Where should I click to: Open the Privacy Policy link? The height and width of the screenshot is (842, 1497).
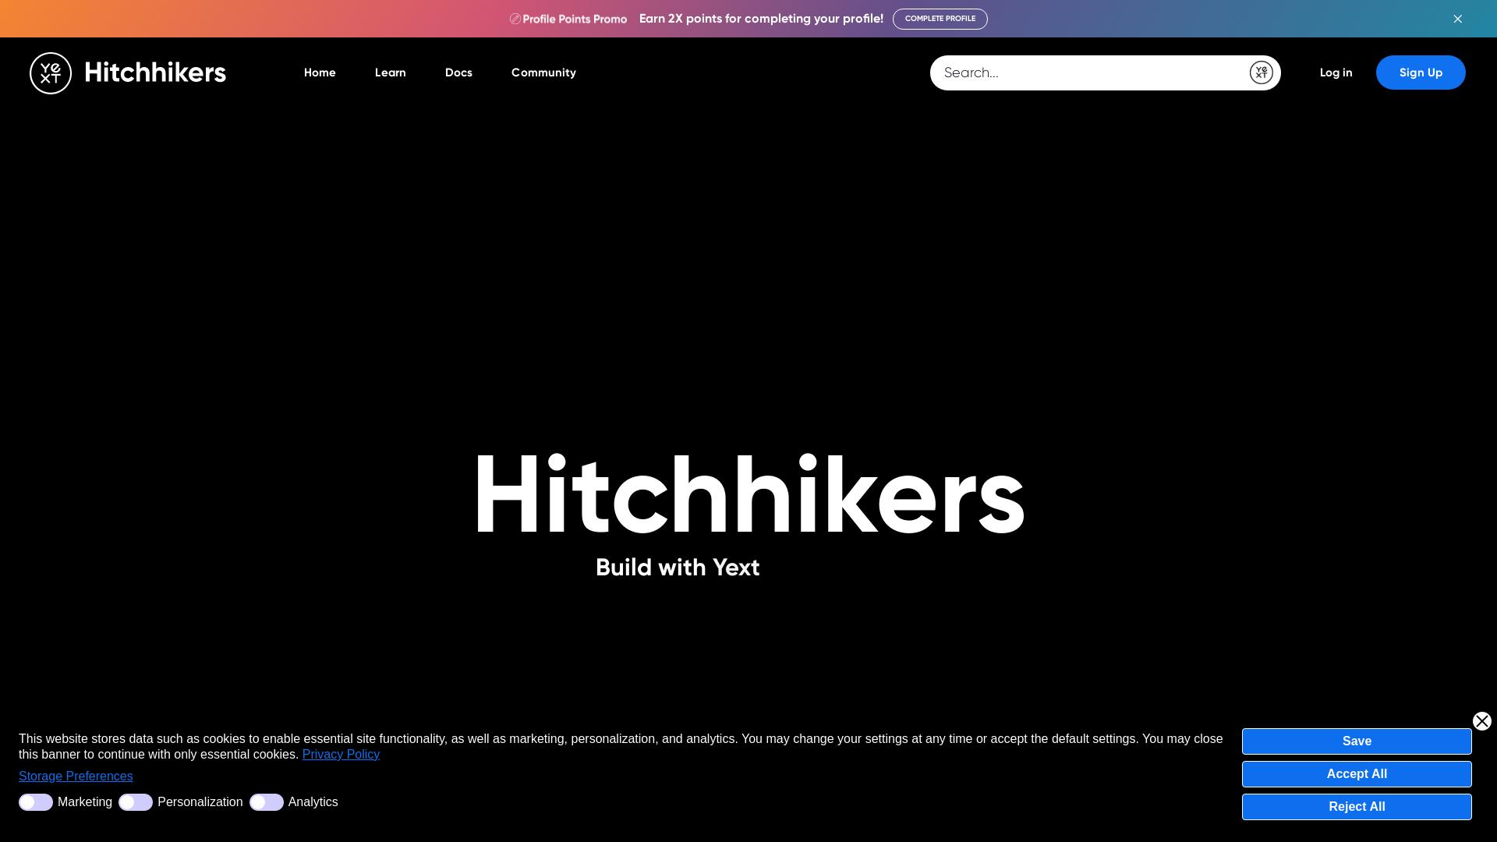(340, 754)
